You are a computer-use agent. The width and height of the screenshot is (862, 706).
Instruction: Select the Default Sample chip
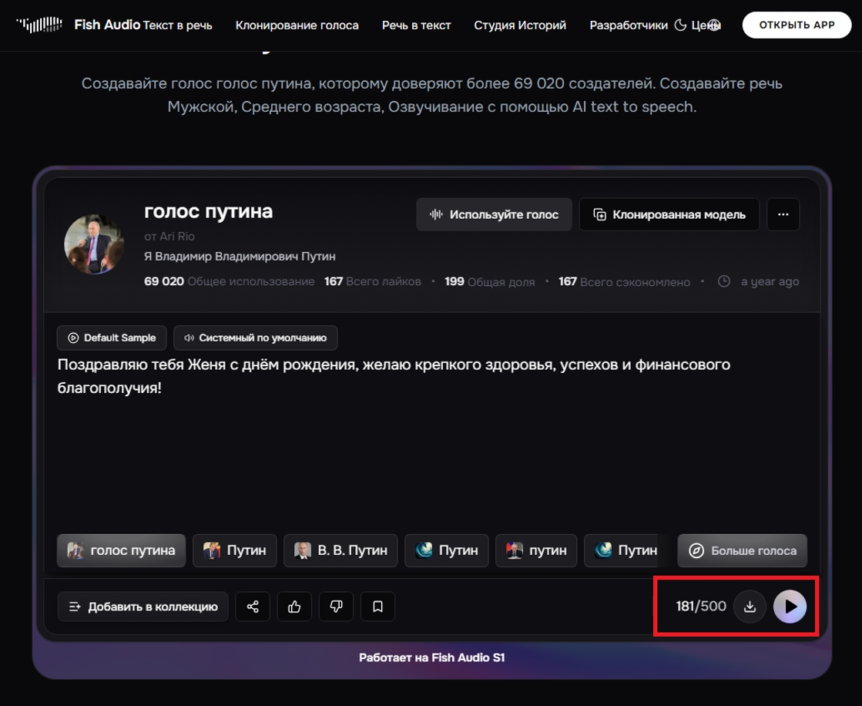(112, 338)
